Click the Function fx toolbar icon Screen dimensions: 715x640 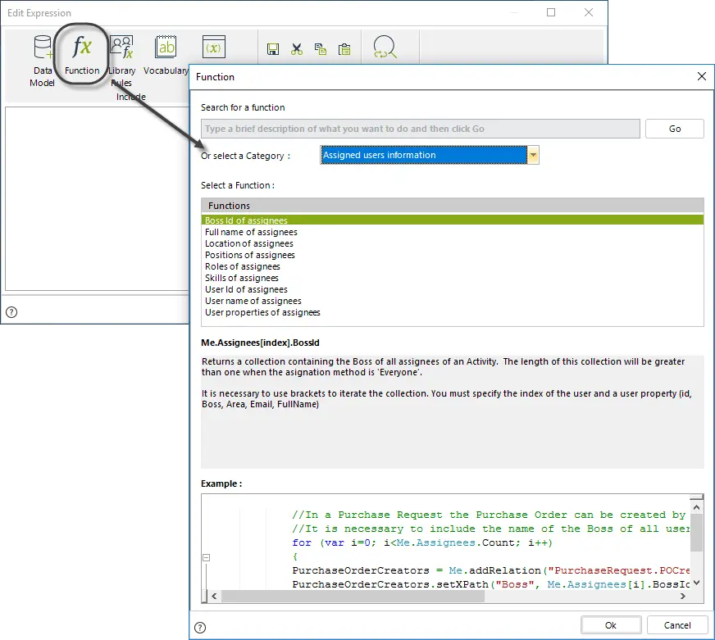82,54
